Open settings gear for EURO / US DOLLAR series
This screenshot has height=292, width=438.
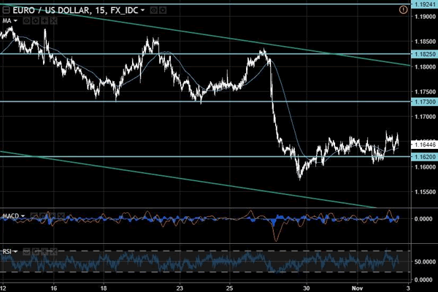[163, 10]
